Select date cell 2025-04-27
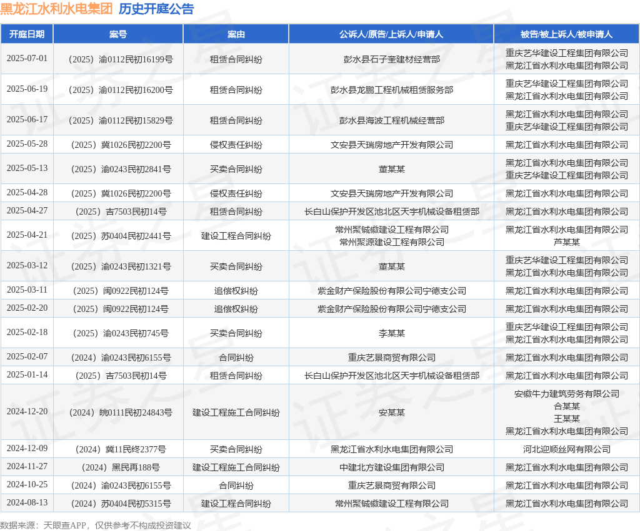The width and height of the screenshot is (640, 531). coord(27,211)
